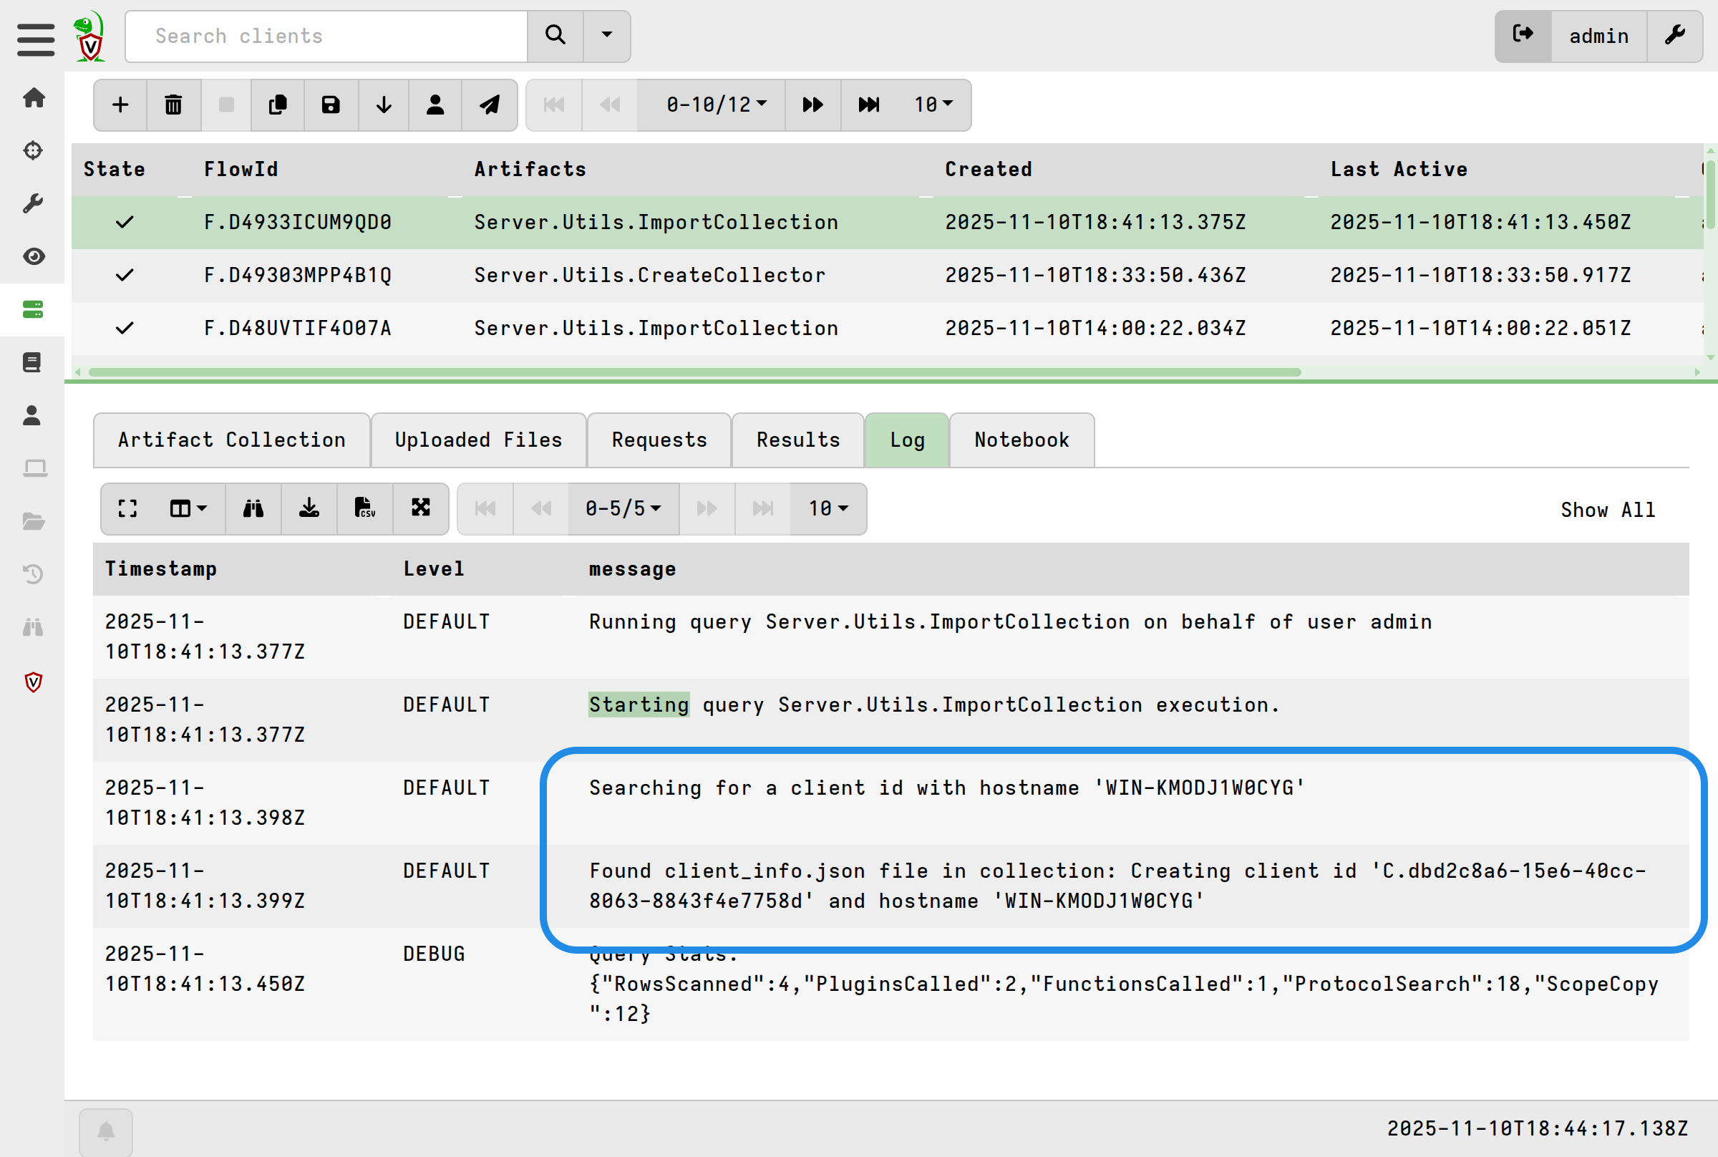Click the horizontal scrollbar under flows table

coord(694,372)
